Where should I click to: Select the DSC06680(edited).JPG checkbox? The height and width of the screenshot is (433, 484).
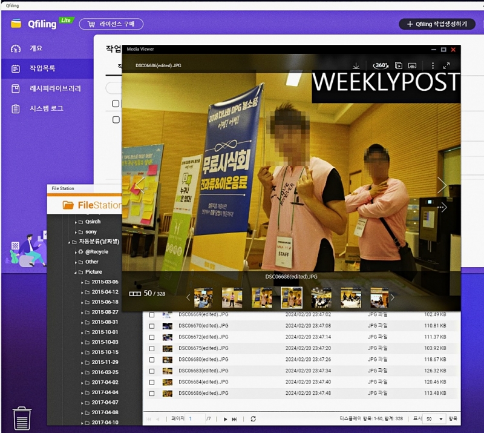tap(152, 359)
